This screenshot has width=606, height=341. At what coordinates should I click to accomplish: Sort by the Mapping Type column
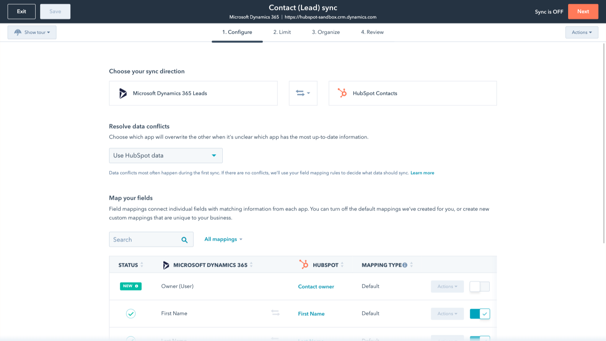[x=412, y=265]
